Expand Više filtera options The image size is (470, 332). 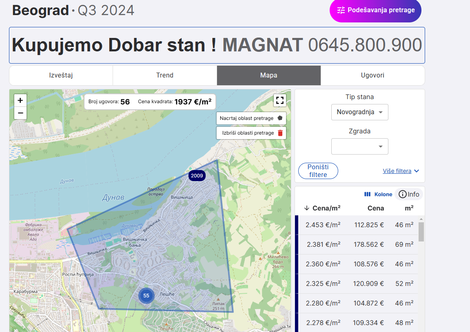click(x=401, y=171)
